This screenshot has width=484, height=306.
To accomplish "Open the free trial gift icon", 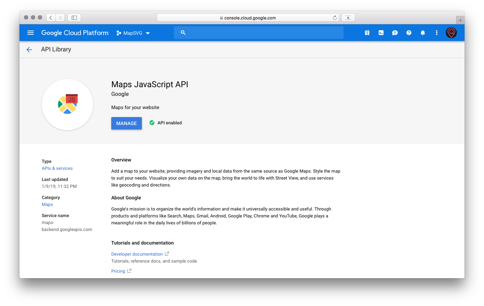I will pos(367,33).
